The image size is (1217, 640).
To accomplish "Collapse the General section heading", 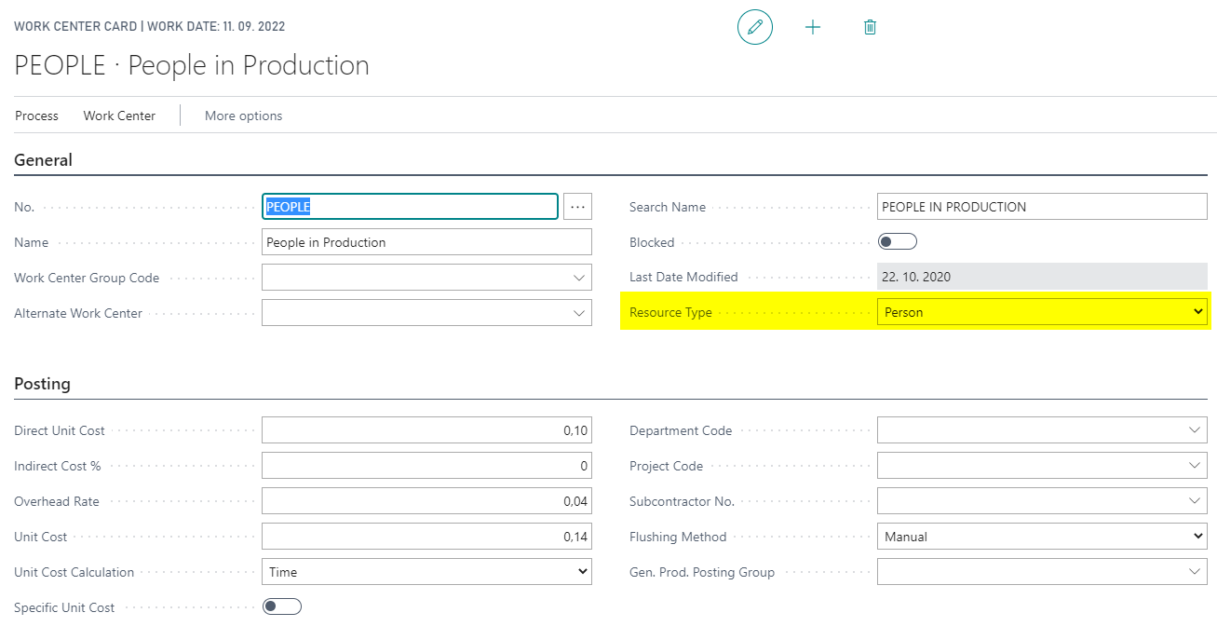I will (44, 160).
